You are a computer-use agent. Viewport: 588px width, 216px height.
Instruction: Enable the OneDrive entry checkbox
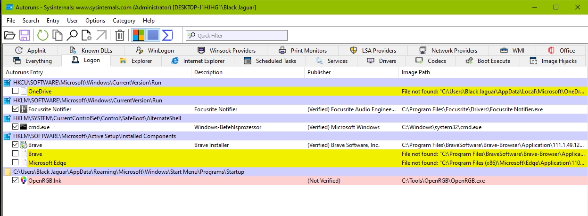pos(16,92)
